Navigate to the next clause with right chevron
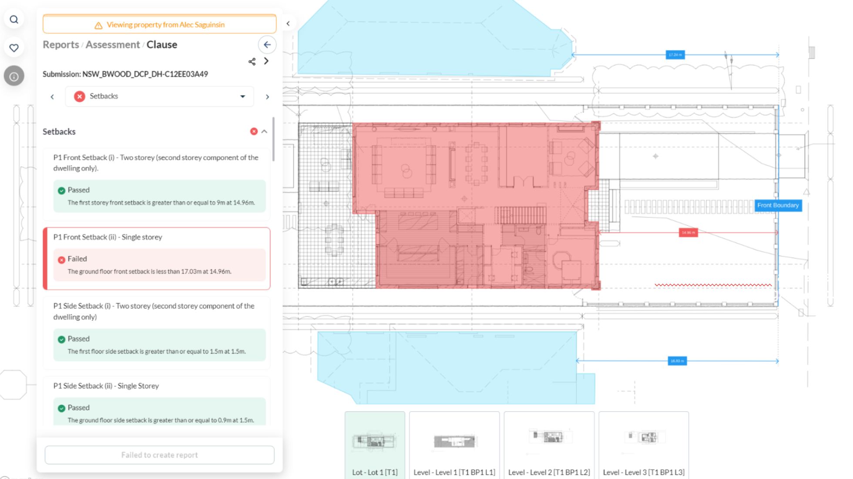Screen dimensions: 853x479 (x=267, y=96)
